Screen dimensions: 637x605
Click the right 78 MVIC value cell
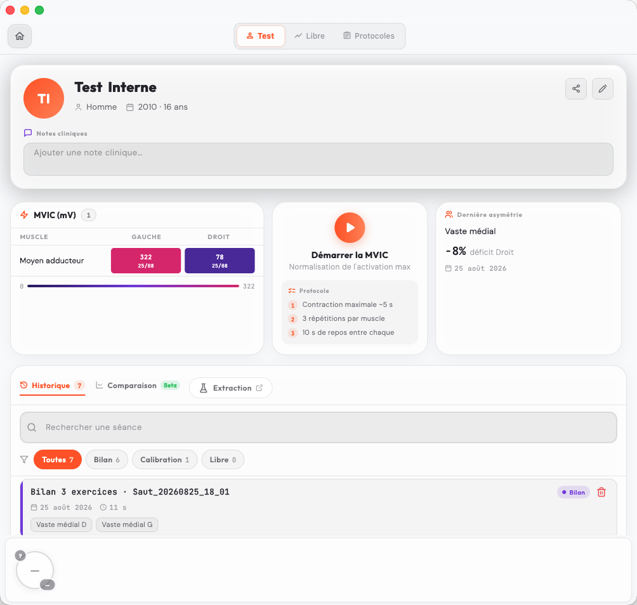(220, 261)
